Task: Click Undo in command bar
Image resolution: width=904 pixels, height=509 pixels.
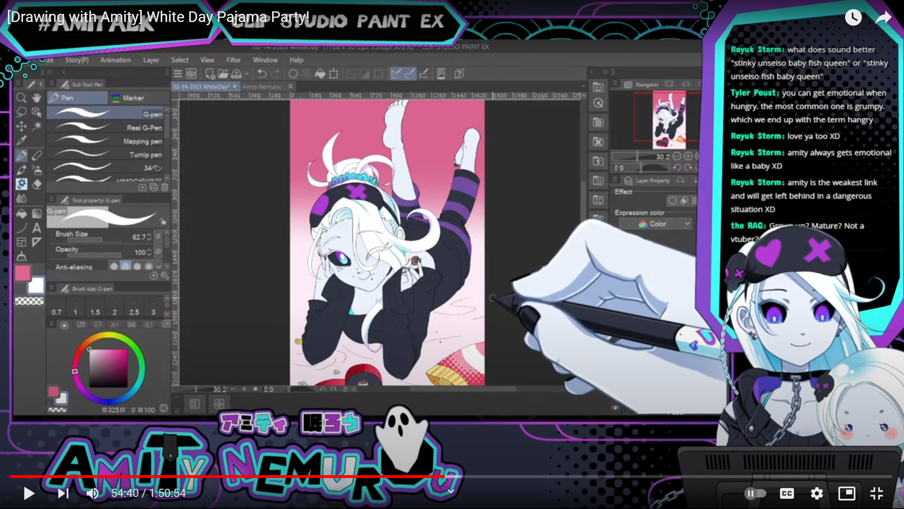Action: (x=262, y=74)
